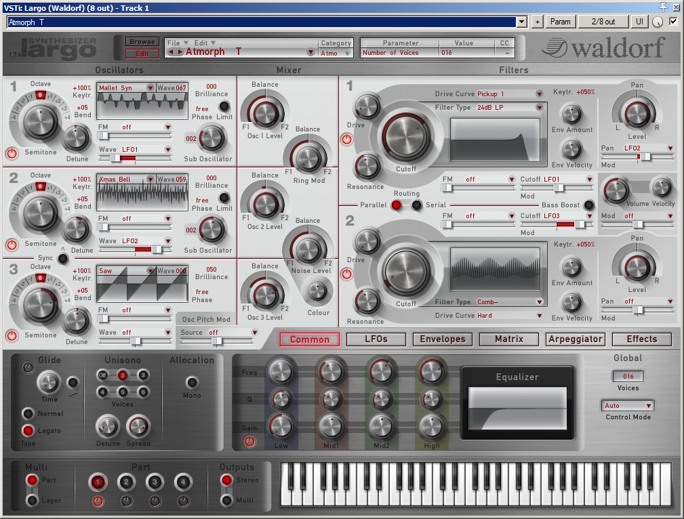Open the Control Mode Auto dropdown

pyautogui.click(x=628, y=406)
